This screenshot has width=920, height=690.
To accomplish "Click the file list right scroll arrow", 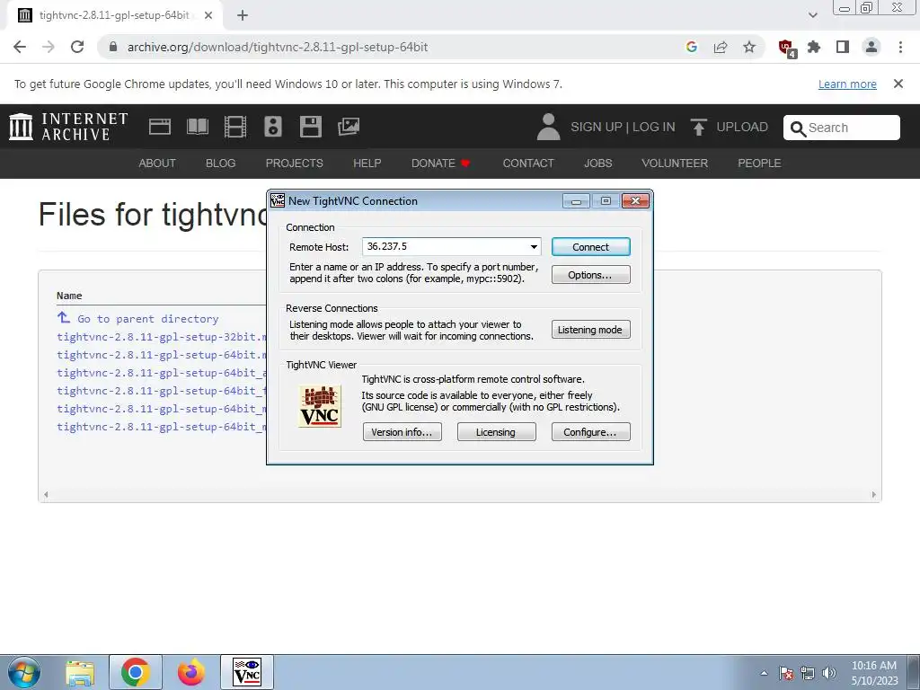I will click(873, 495).
